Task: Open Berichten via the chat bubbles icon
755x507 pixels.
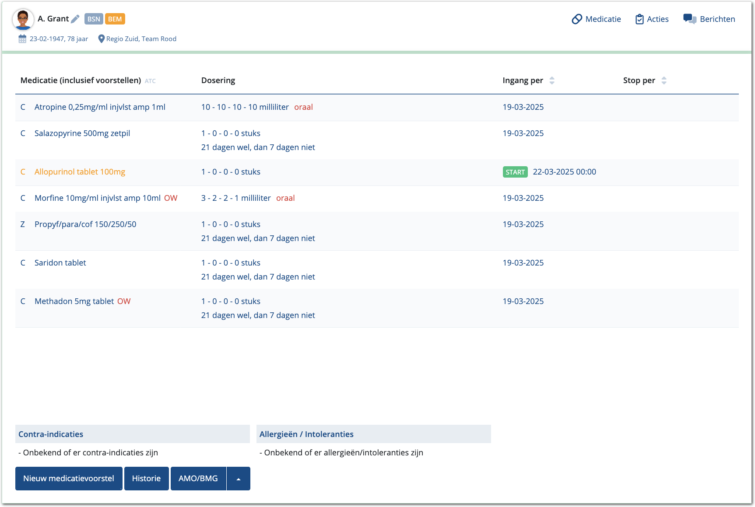Action: pyautogui.click(x=690, y=19)
